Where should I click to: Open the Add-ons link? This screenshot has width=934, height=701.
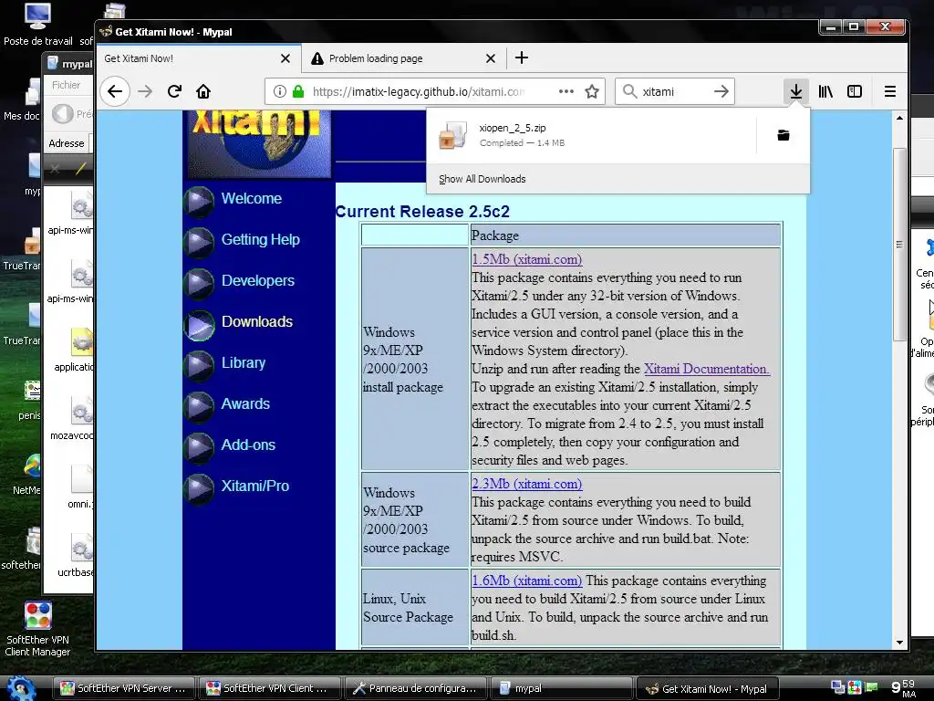pos(248,445)
